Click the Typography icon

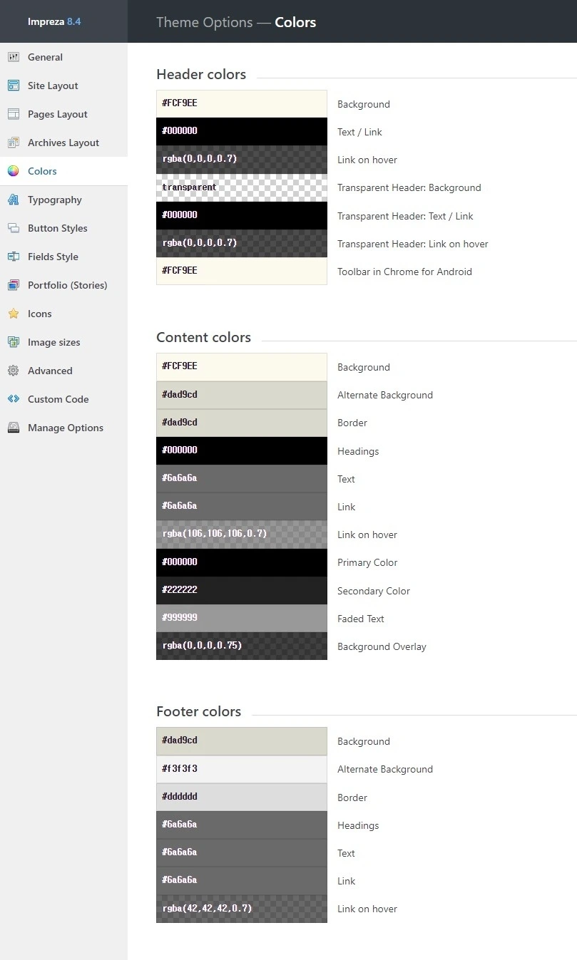[x=14, y=200]
